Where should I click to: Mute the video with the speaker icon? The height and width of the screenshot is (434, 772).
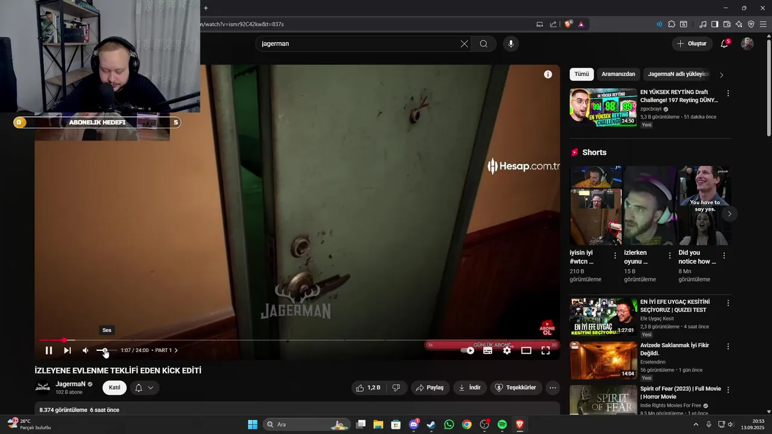[86, 350]
